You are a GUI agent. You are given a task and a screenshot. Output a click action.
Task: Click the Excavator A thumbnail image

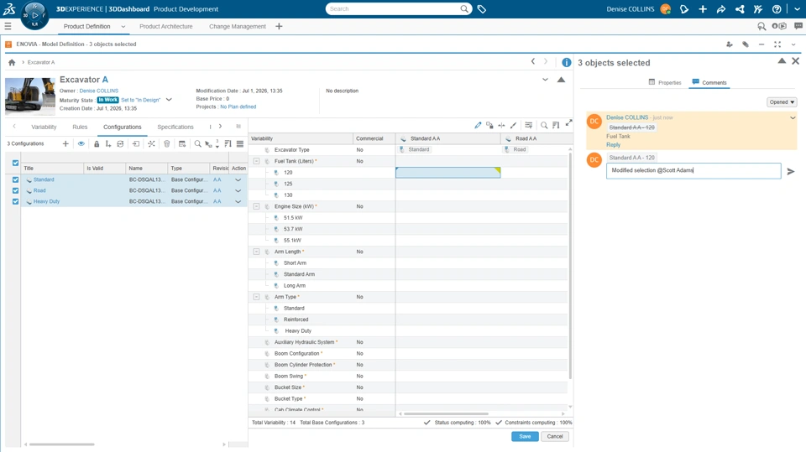30,96
